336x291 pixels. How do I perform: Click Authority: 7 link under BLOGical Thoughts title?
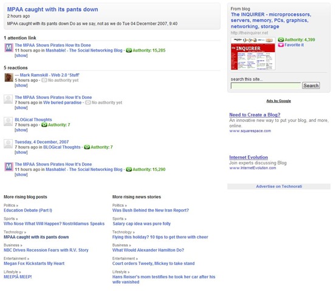point(59,125)
